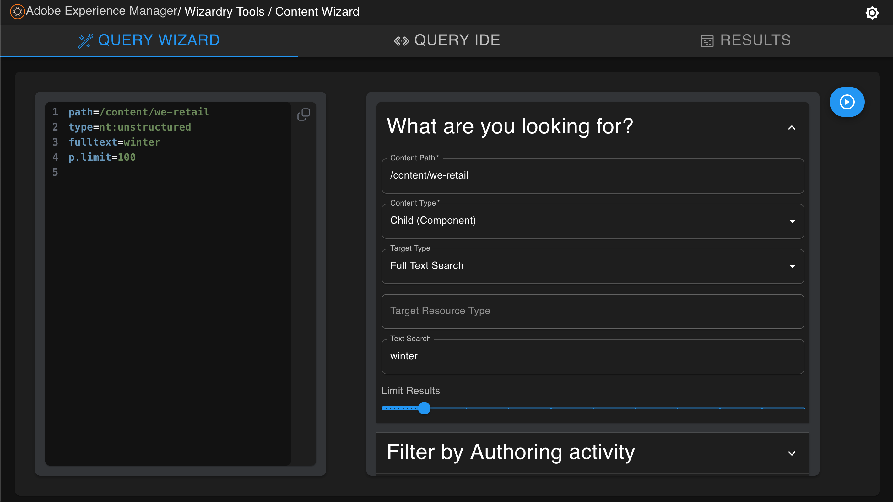
Task: Click the Text Search field containing winter
Action: point(593,356)
